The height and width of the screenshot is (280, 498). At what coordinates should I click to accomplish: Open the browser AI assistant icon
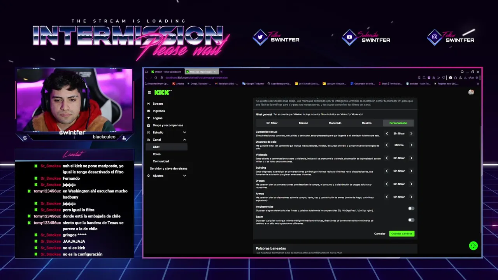point(471,78)
